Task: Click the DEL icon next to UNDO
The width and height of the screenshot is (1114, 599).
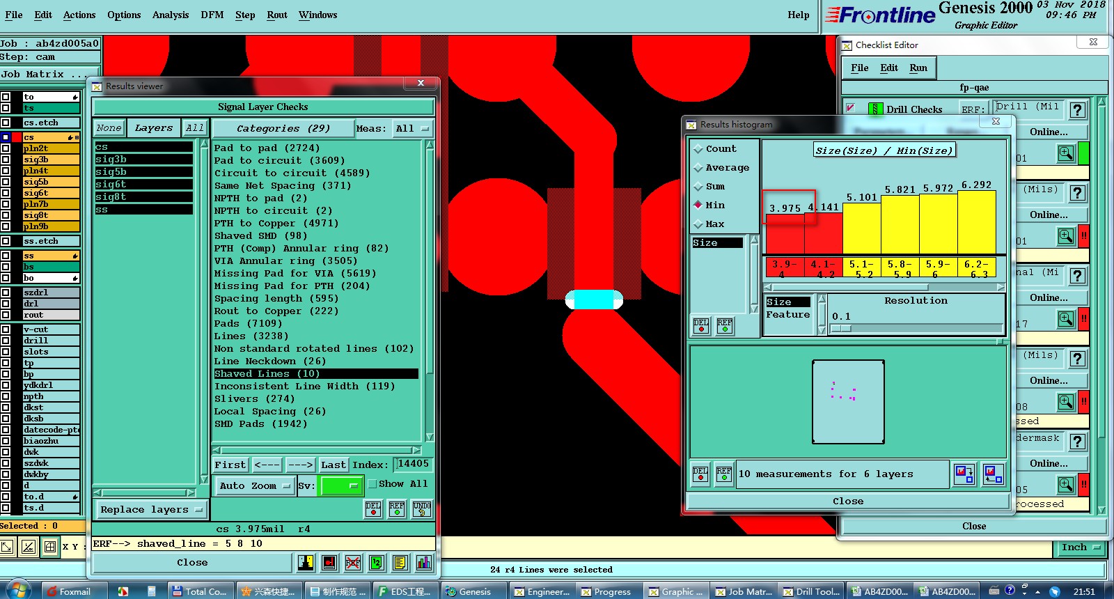Action: point(373,509)
